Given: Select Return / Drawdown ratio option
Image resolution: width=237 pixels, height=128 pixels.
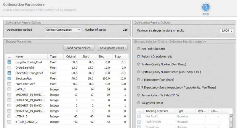Looking at the screenshot, I should tap(138, 57).
